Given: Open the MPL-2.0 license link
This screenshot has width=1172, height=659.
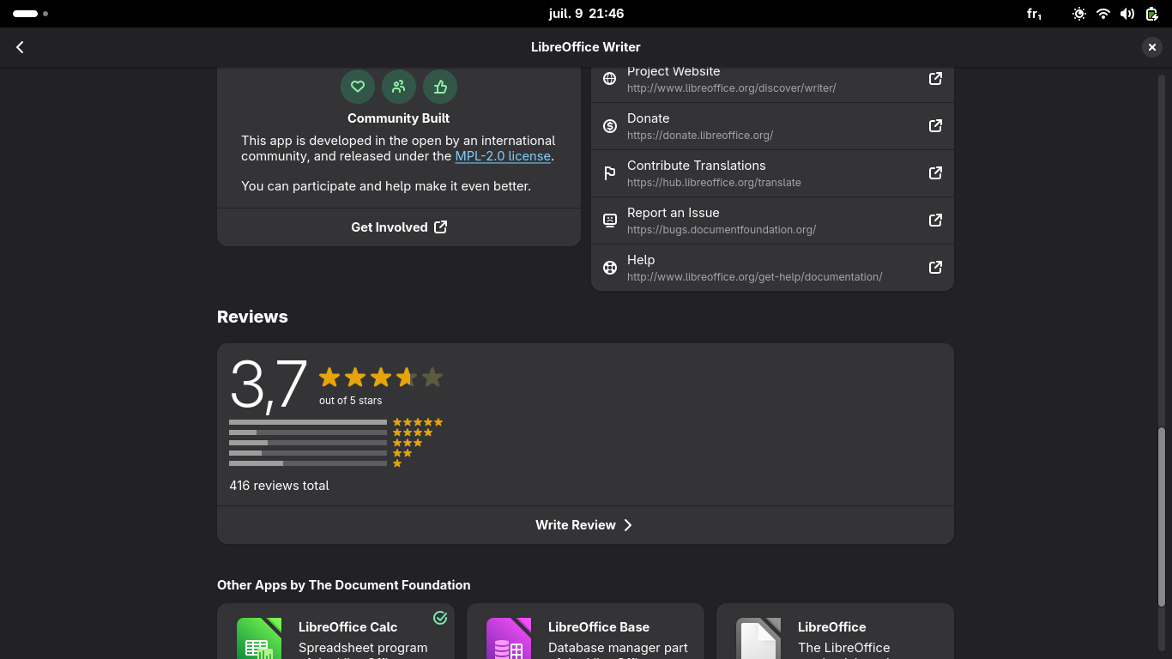Looking at the screenshot, I should (x=503, y=156).
